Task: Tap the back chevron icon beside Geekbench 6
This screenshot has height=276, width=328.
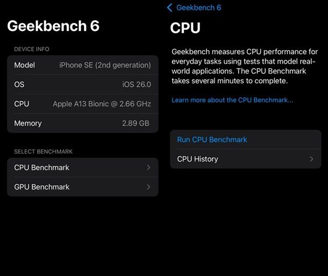Action: tap(170, 8)
